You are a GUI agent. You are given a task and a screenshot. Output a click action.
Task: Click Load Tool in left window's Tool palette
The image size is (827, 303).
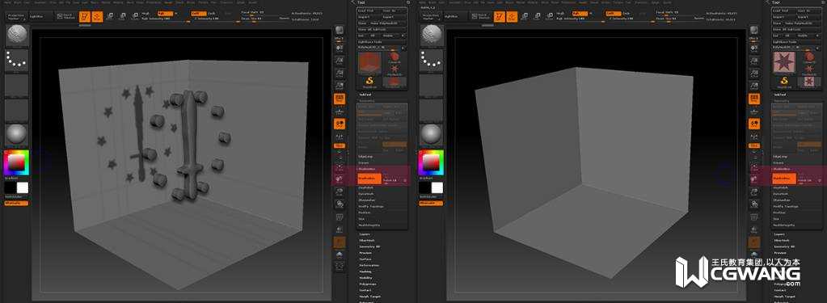pos(369,11)
